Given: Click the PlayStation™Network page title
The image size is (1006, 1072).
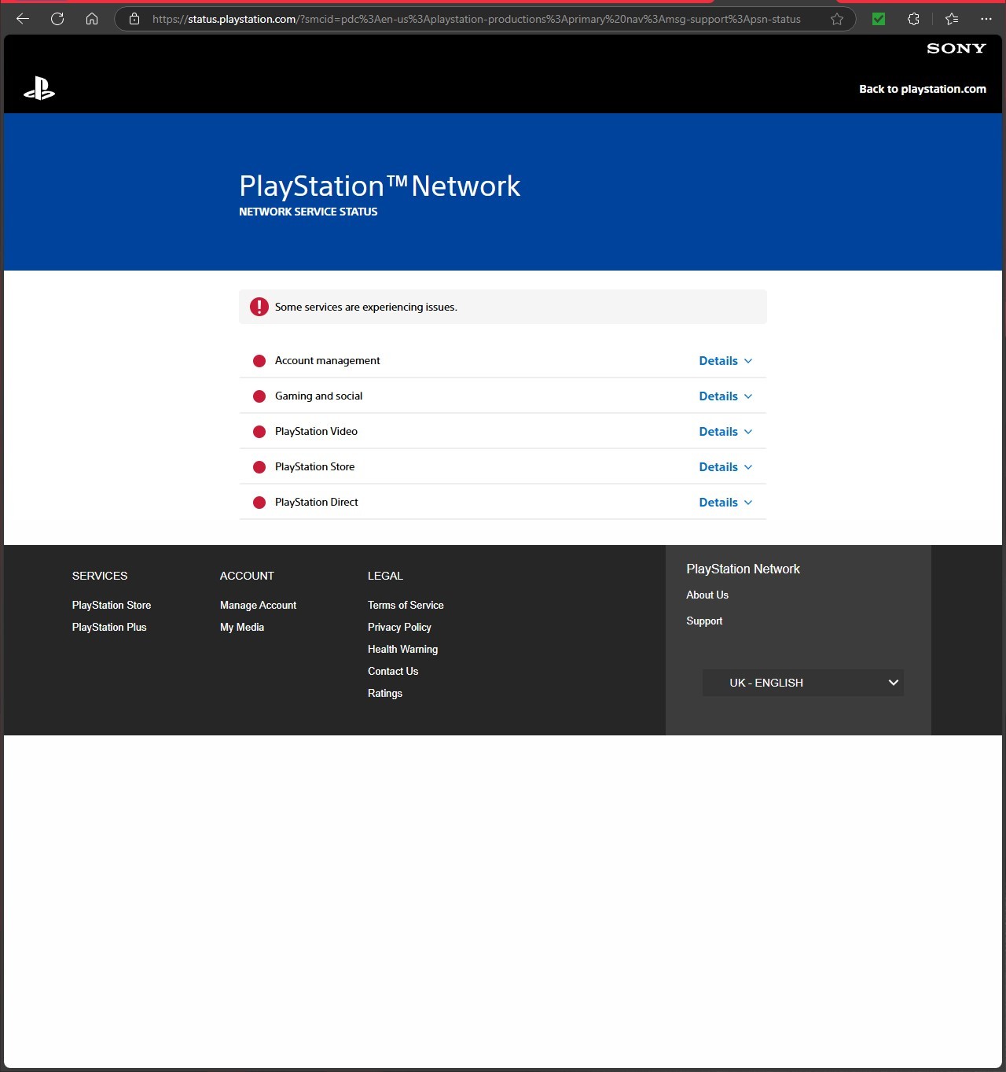Looking at the screenshot, I should click(x=380, y=186).
